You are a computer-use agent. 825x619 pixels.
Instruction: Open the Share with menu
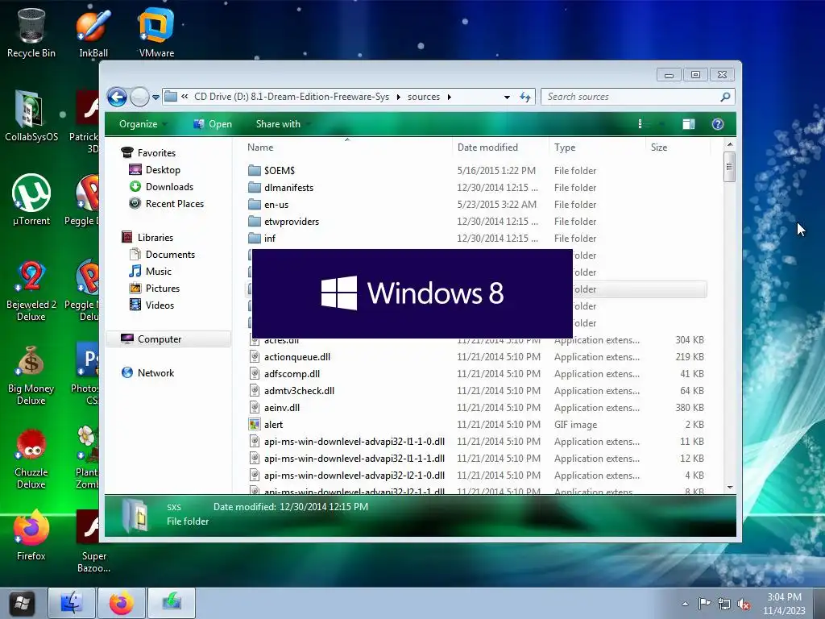[x=283, y=124]
